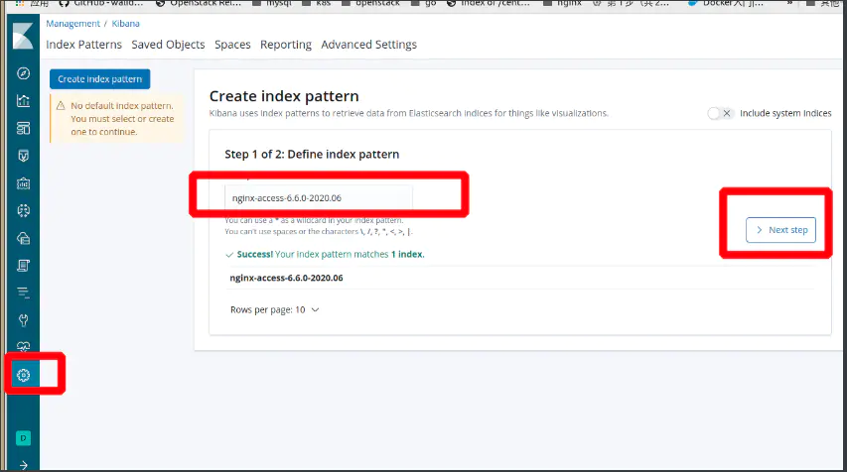Switch to Advanced Settings tab

(369, 45)
